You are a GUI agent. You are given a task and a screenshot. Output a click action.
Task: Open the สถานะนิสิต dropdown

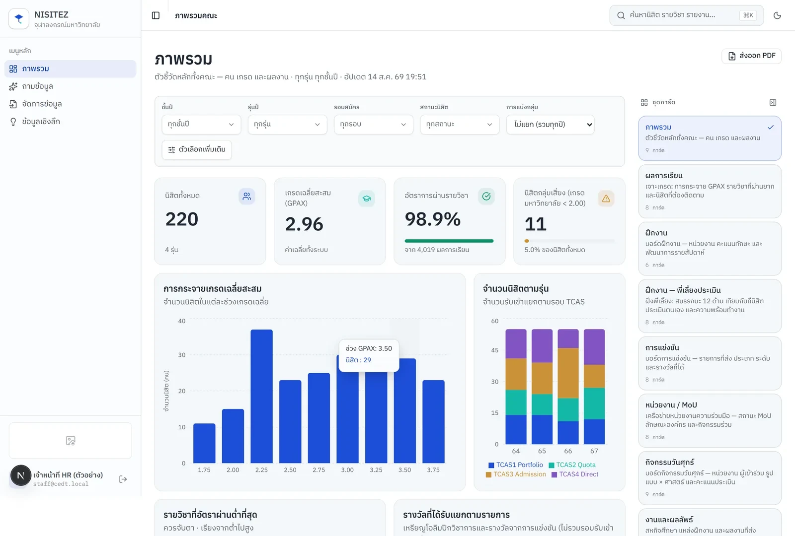[x=460, y=125]
